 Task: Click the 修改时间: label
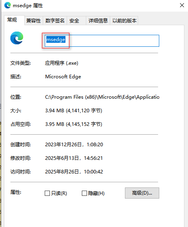pyautogui.click(x=20, y=158)
